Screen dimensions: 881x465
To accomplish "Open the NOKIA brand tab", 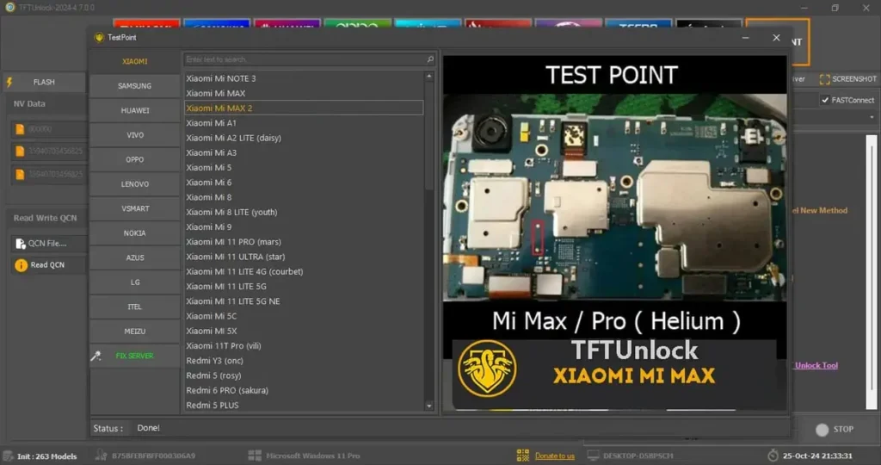I will click(x=135, y=232).
